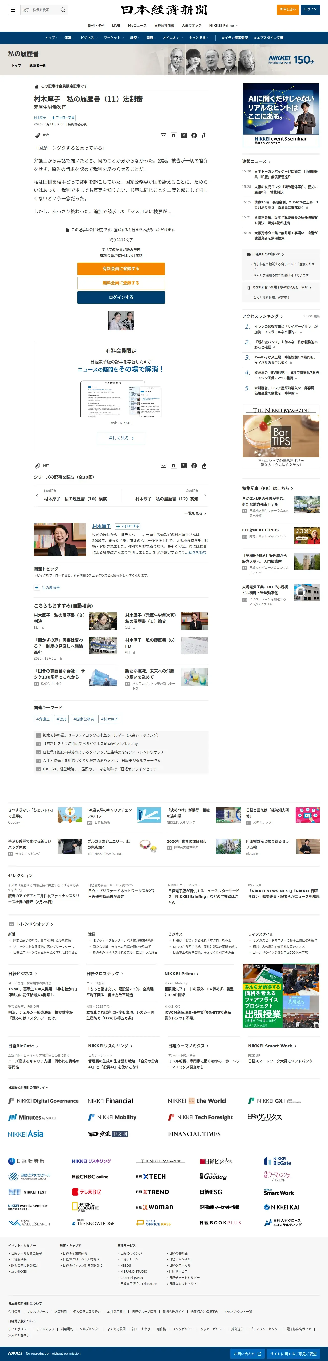Open the NIKKEI Asia logo
328x1361 pixels.
tap(25, 1133)
